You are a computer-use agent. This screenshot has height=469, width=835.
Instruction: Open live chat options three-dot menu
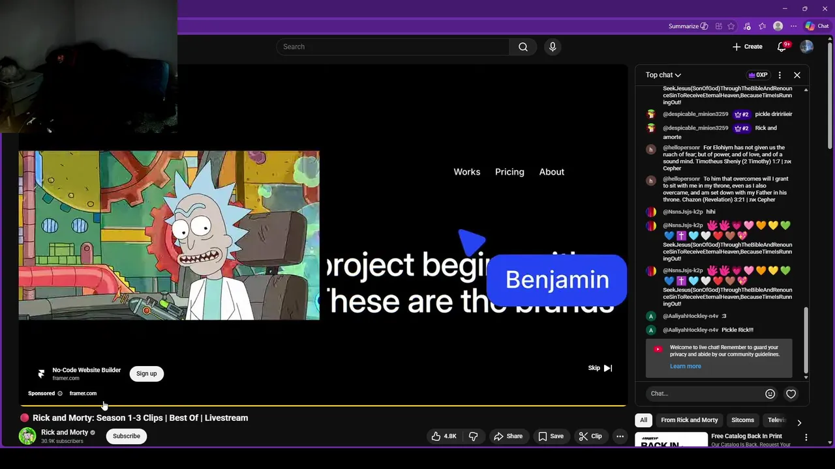click(x=780, y=75)
